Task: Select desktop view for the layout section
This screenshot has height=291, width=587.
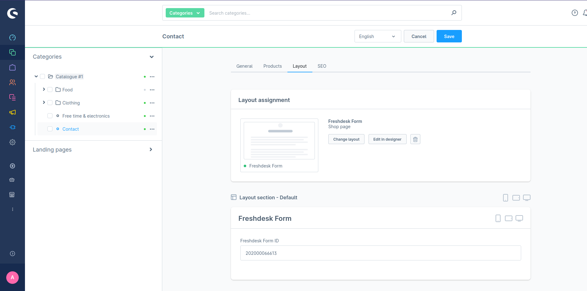Action: click(x=527, y=198)
